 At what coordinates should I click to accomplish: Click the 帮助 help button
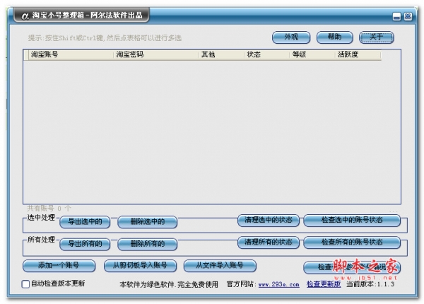[x=334, y=37]
